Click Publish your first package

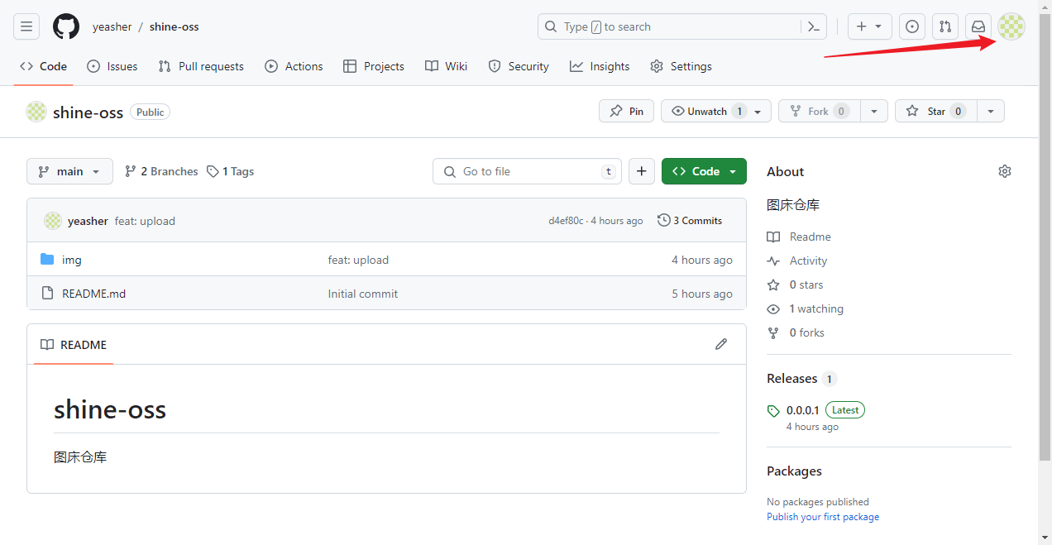(x=823, y=517)
